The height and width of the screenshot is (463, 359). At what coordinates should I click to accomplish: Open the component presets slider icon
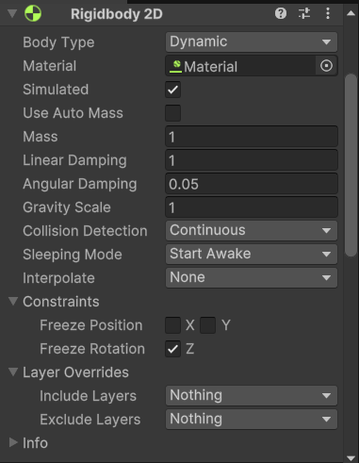pos(304,13)
